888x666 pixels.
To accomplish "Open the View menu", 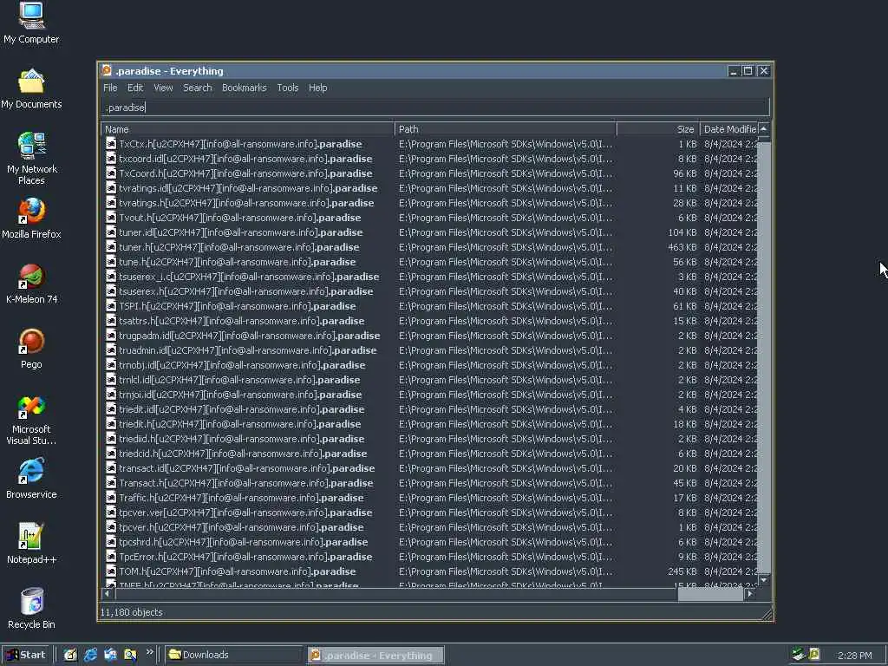I will (x=163, y=88).
